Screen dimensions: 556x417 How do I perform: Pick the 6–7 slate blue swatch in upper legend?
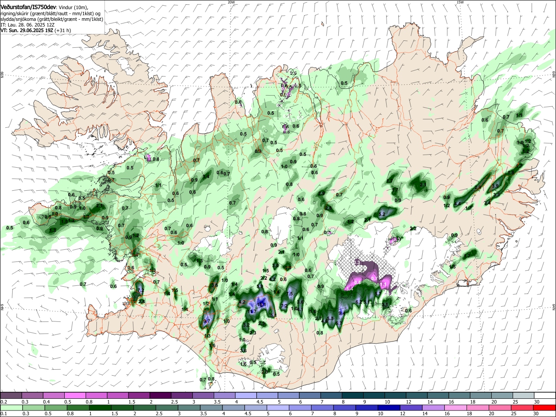pos(309,395)
